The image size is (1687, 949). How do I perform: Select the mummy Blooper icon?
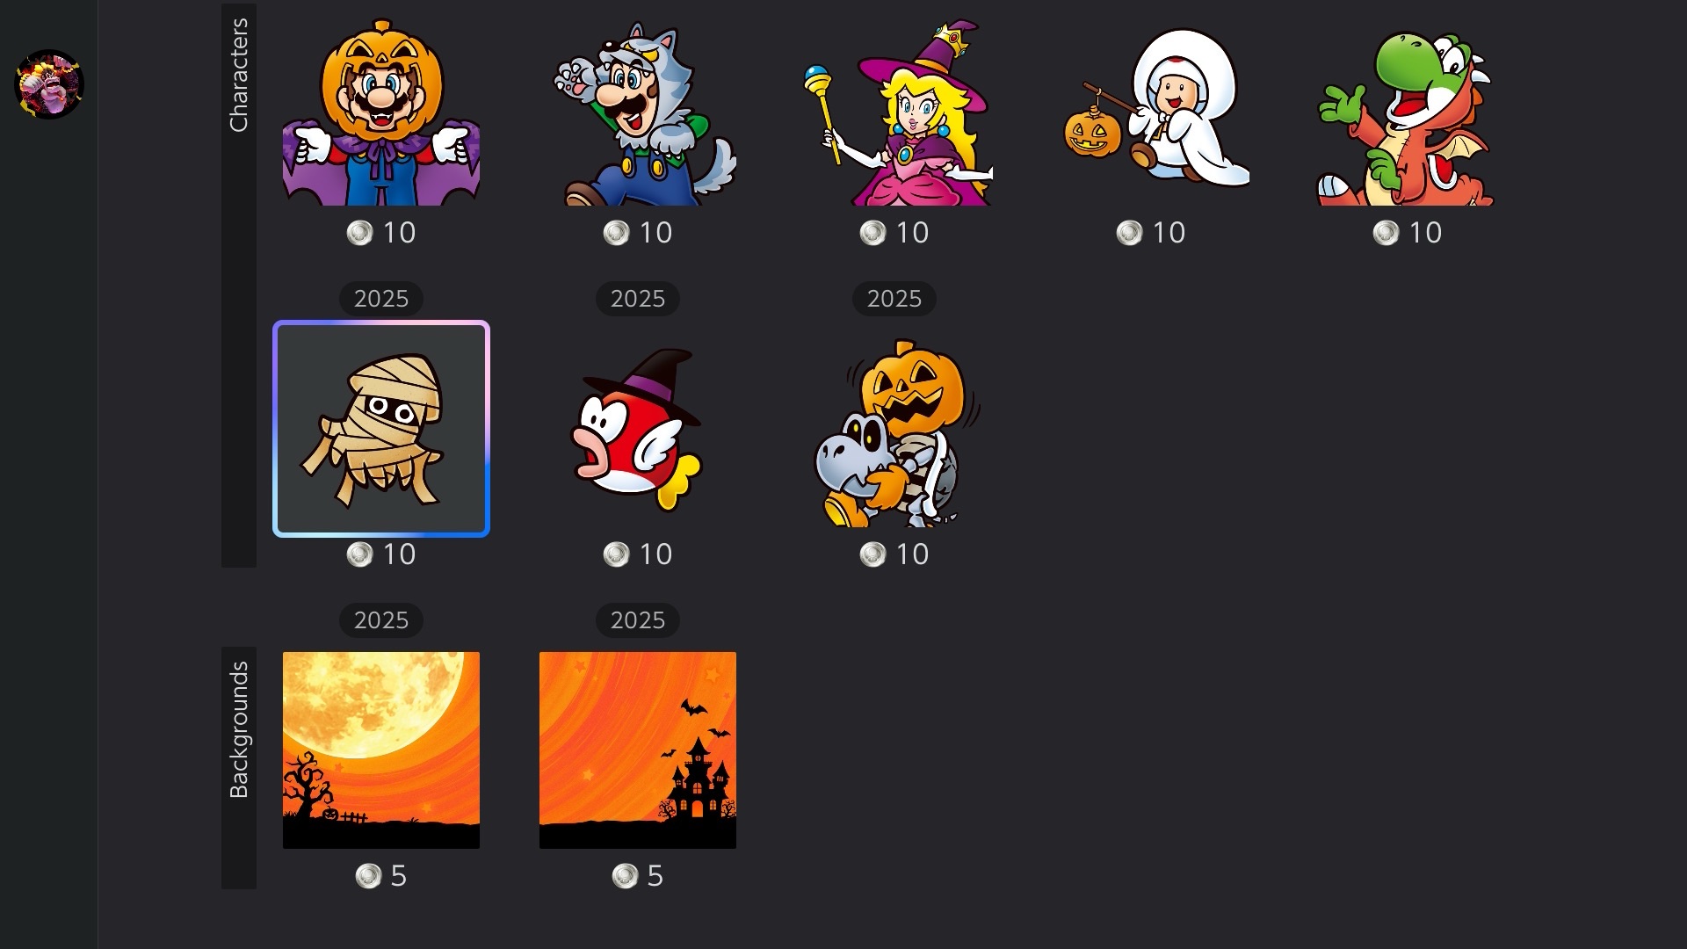pyautogui.click(x=381, y=429)
